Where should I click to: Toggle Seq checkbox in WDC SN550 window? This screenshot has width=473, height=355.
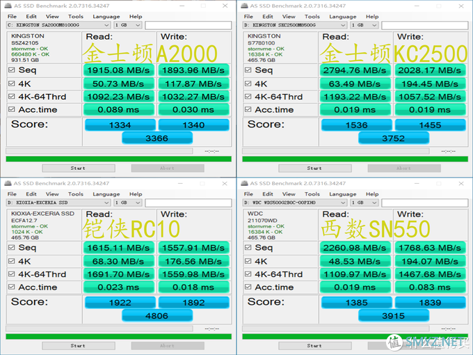248,248
